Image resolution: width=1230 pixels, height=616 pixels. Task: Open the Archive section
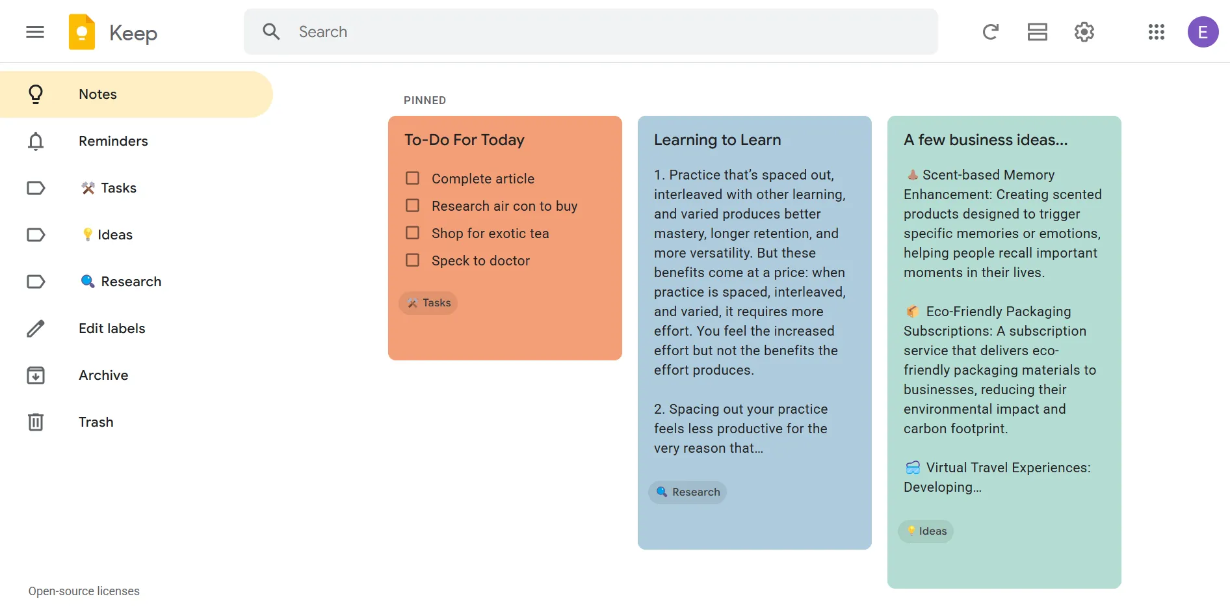coord(103,375)
